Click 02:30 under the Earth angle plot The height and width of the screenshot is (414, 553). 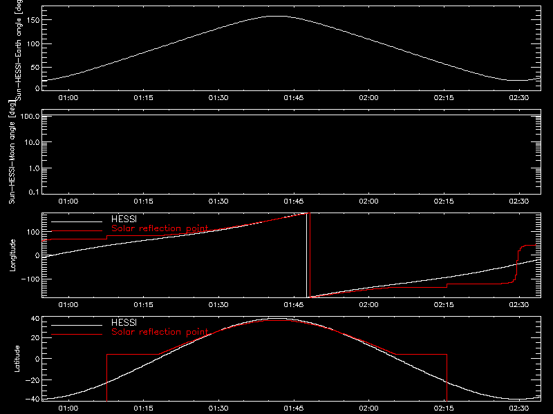[519, 98]
